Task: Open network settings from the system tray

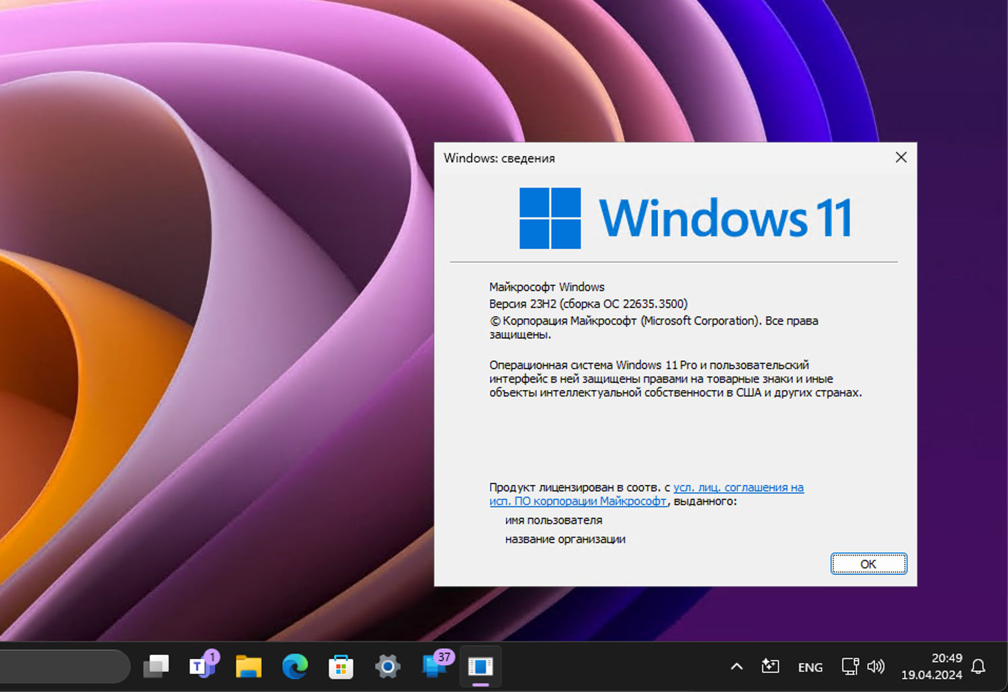Action: (x=849, y=666)
